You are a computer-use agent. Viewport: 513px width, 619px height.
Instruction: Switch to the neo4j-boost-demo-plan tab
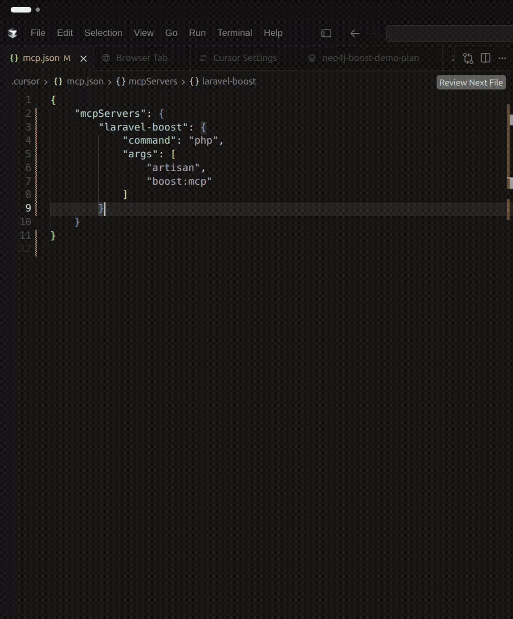tap(371, 58)
